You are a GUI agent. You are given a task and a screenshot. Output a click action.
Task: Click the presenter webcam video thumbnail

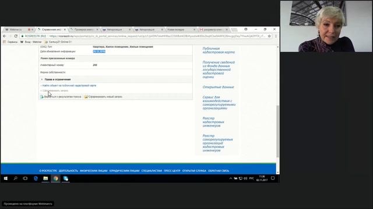click(326, 26)
